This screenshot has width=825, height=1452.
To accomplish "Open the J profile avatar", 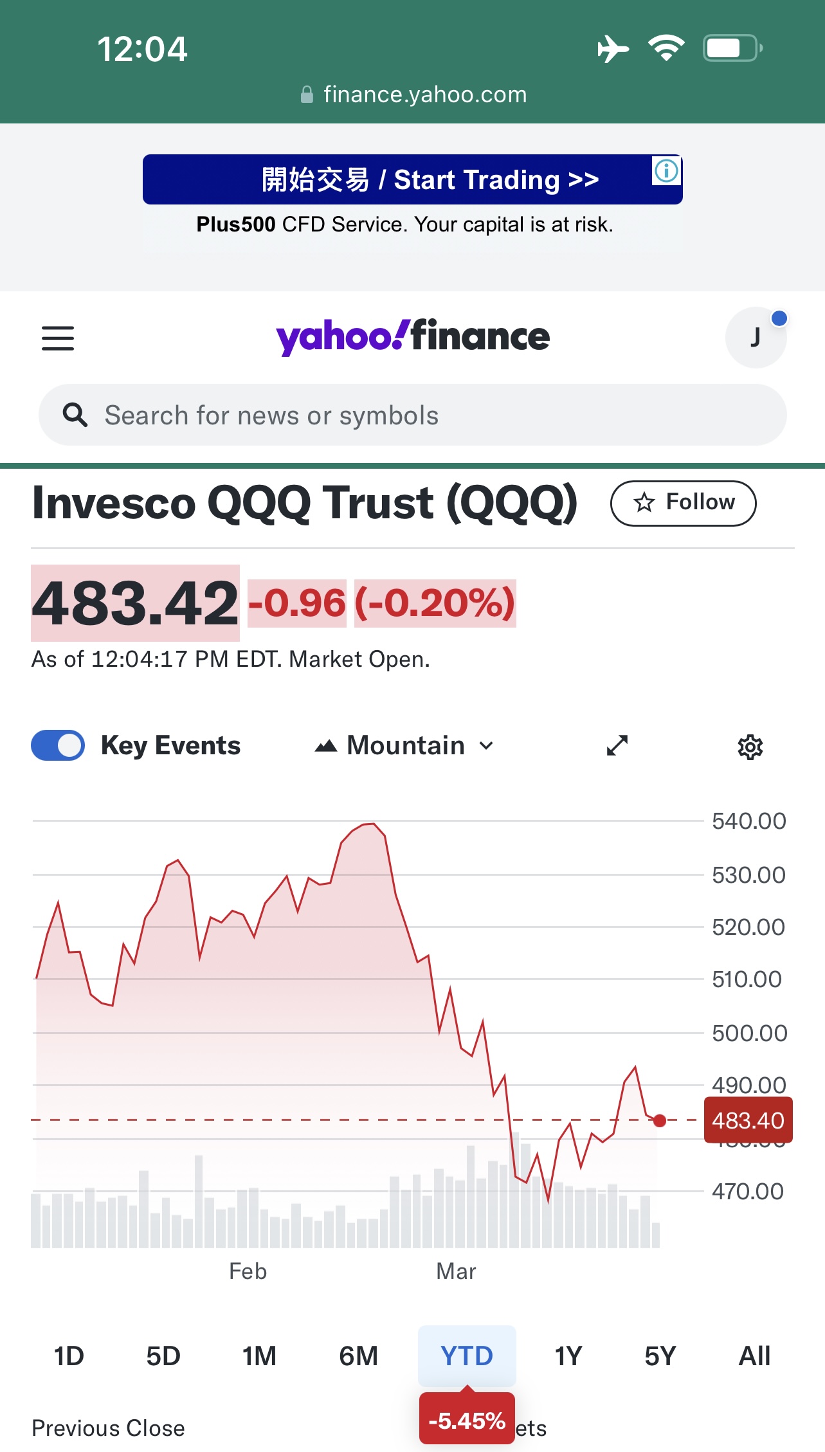I will [x=756, y=338].
